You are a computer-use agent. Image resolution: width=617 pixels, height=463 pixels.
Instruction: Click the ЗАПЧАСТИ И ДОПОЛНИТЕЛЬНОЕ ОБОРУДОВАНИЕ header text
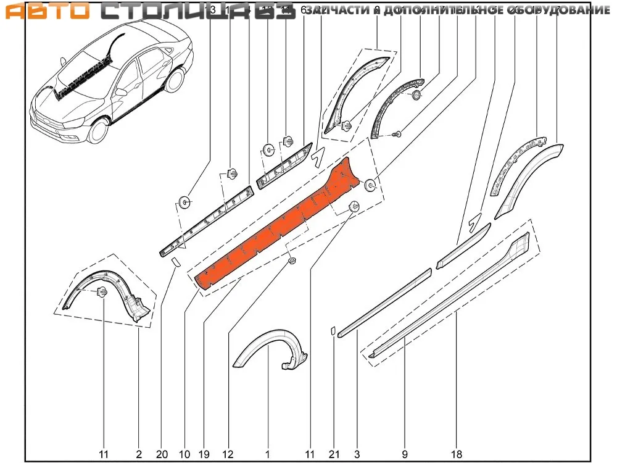(458, 10)
